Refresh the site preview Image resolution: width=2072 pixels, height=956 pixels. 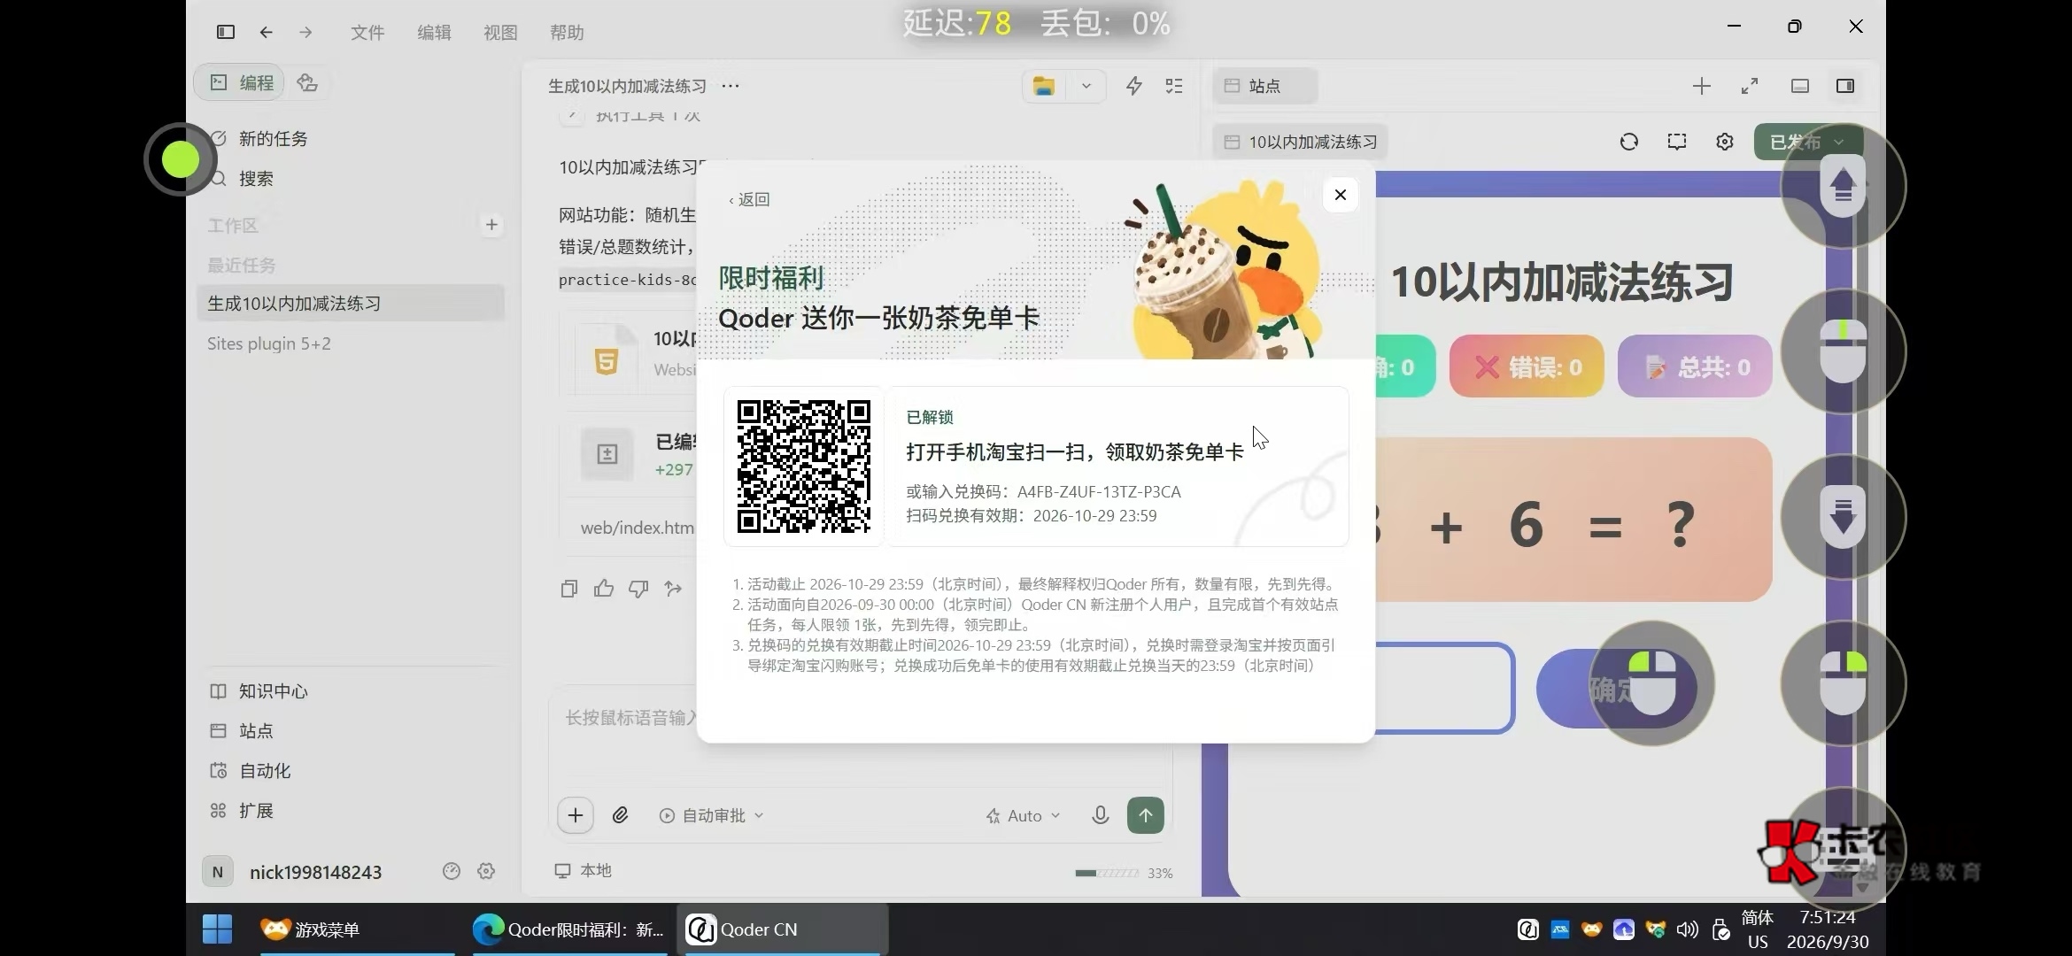(1629, 142)
